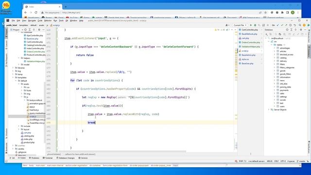
Task: Select ValidationHelper.php in Project tree
Action: [35, 61]
